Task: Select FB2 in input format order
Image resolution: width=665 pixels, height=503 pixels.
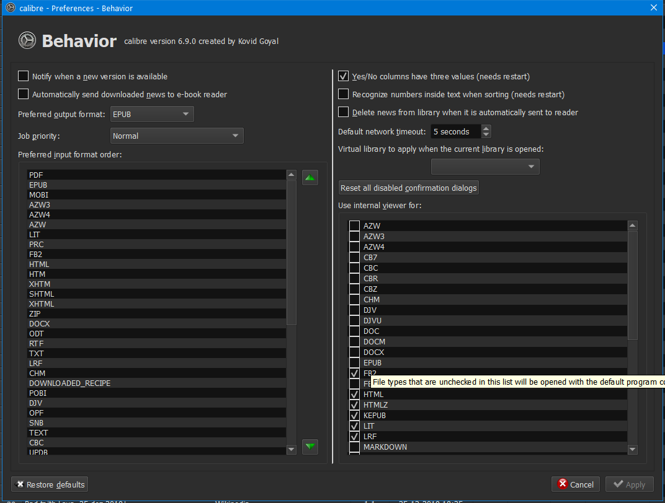Action: point(156,254)
